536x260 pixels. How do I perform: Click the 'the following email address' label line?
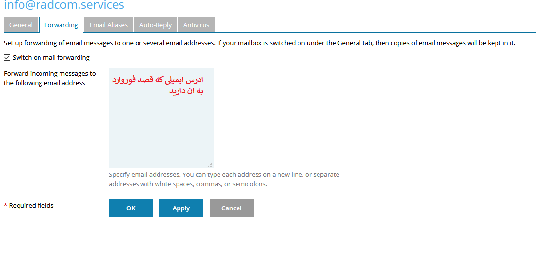tap(44, 83)
